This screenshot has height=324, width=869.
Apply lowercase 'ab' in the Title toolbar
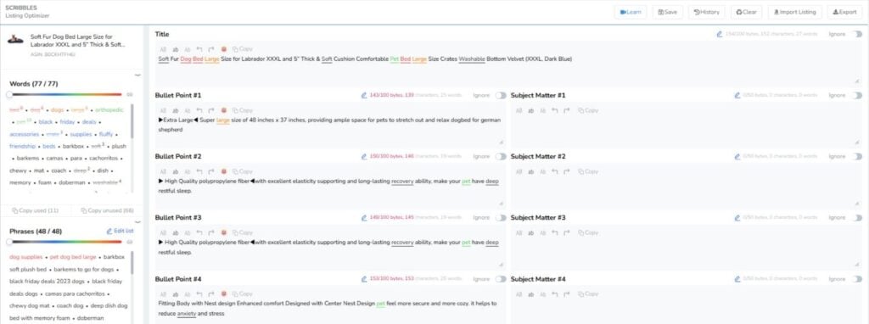pos(175,49)
